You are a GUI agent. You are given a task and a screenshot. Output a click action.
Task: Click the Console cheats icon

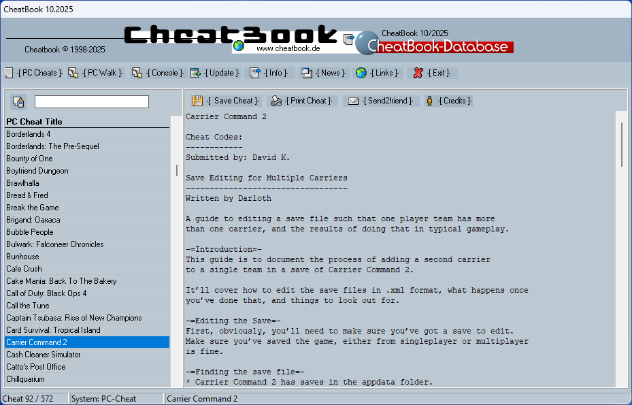click(x=137, y=73)
